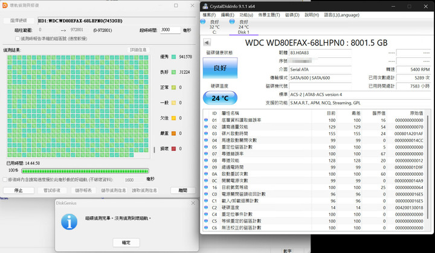
Task: Select the Disk 1 status tab
Action: click(243, 27)
